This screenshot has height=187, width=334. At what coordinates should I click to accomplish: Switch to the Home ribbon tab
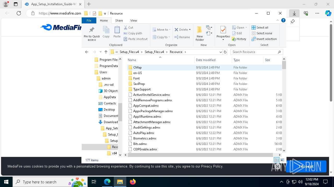104,21
